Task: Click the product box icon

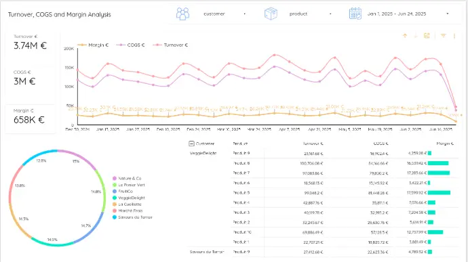Action: [x=271, y=14]
